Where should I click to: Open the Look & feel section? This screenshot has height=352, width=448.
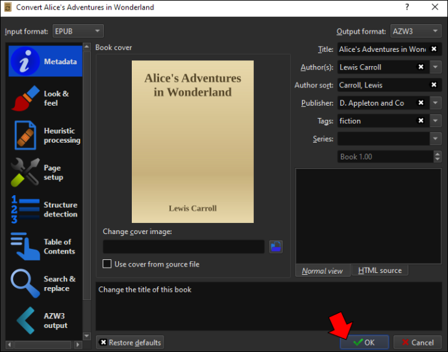[45, 98]
